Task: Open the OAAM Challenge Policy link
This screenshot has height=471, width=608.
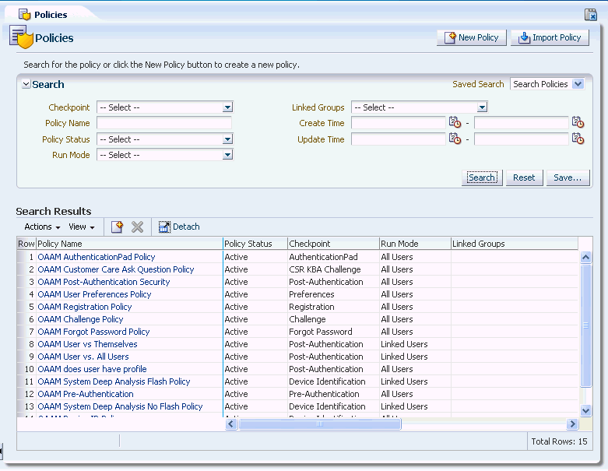Action: (80, 319)
